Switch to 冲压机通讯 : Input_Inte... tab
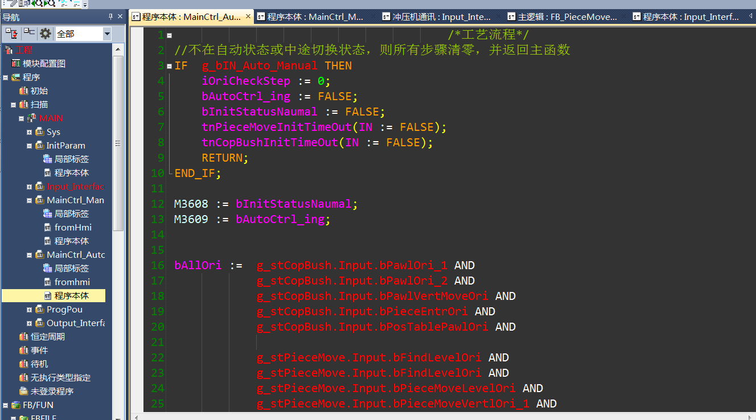The image size is (756, 420). [442, 17]
